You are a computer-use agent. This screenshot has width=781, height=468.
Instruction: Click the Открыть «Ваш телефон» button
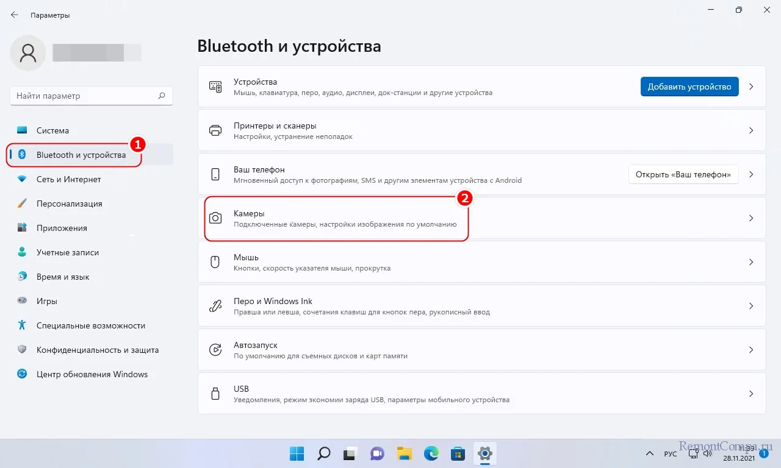pyautogui.click(x=683, y=174)
